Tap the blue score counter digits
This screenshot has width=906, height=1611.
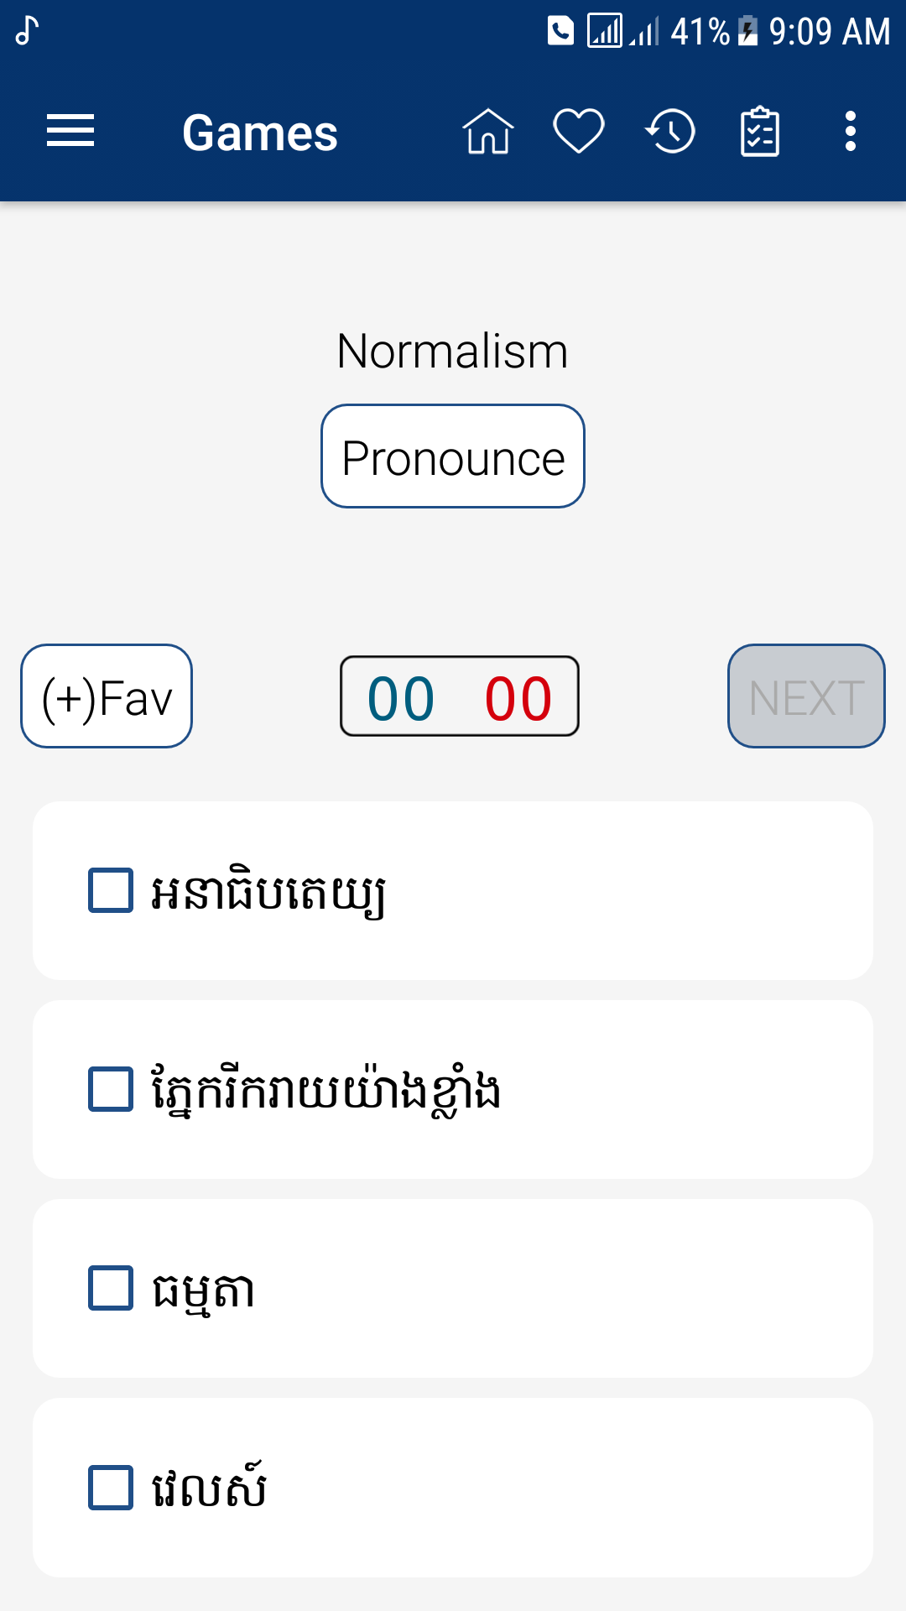click(401, 698)
